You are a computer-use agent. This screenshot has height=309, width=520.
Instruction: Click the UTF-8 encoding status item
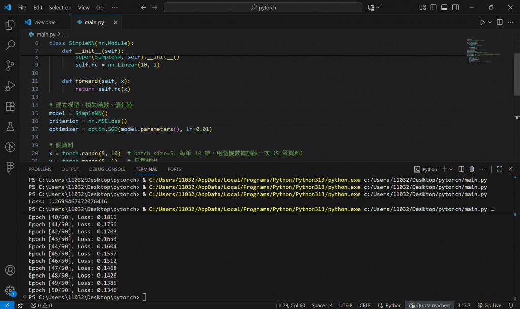346,305
